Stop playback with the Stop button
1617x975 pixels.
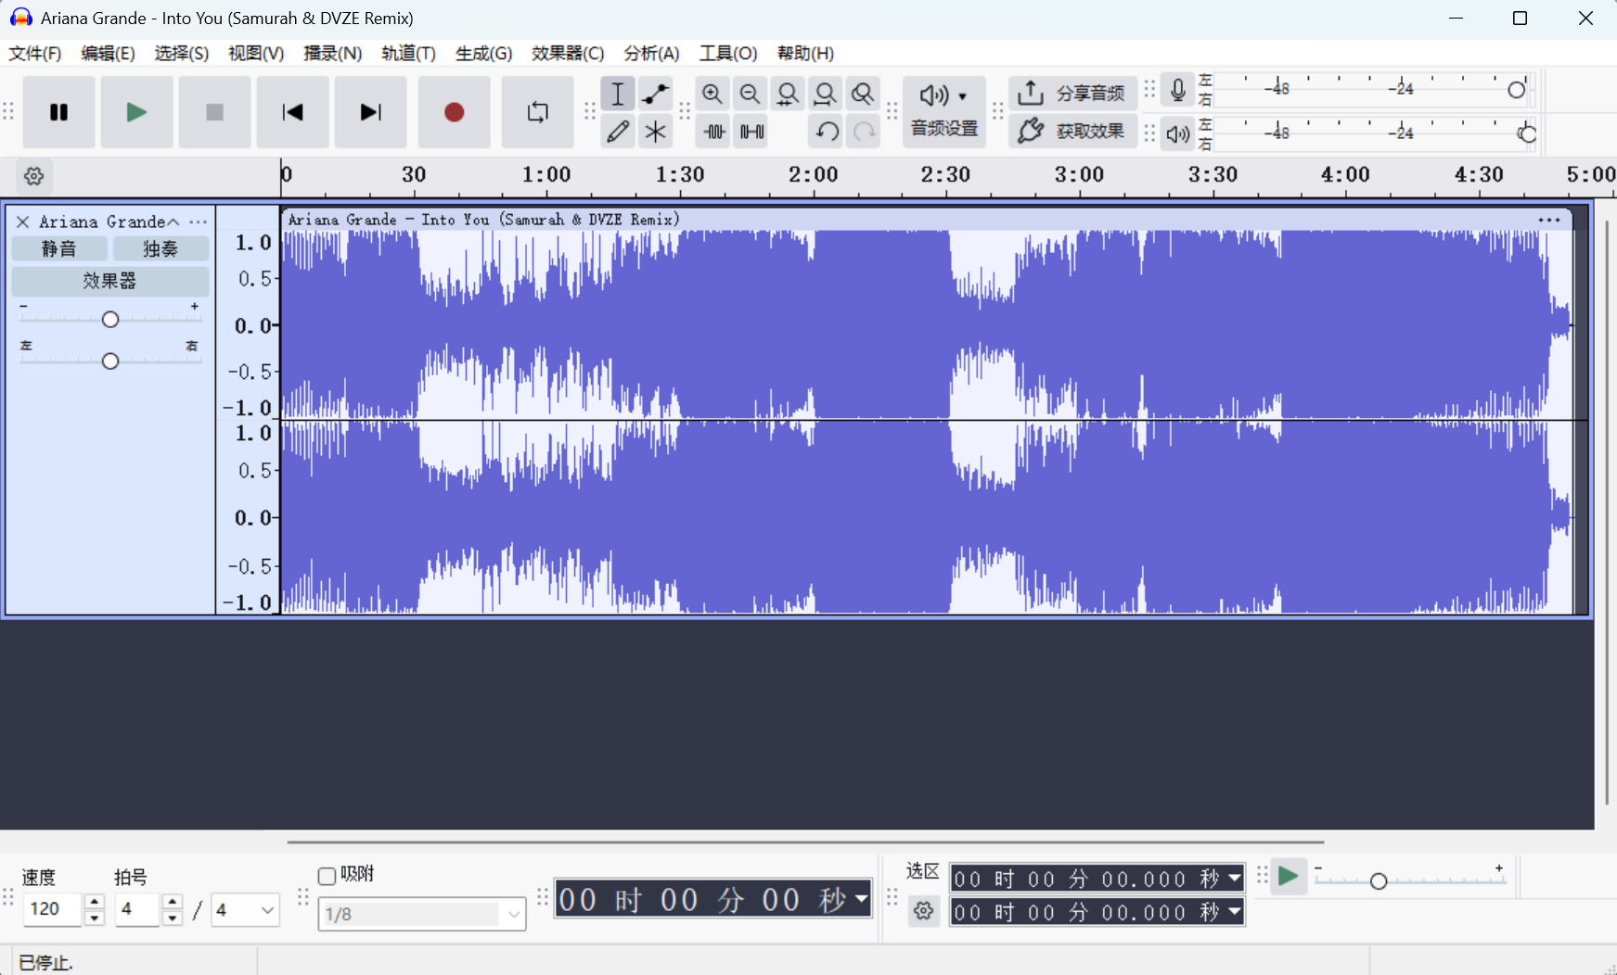(214, 112)
